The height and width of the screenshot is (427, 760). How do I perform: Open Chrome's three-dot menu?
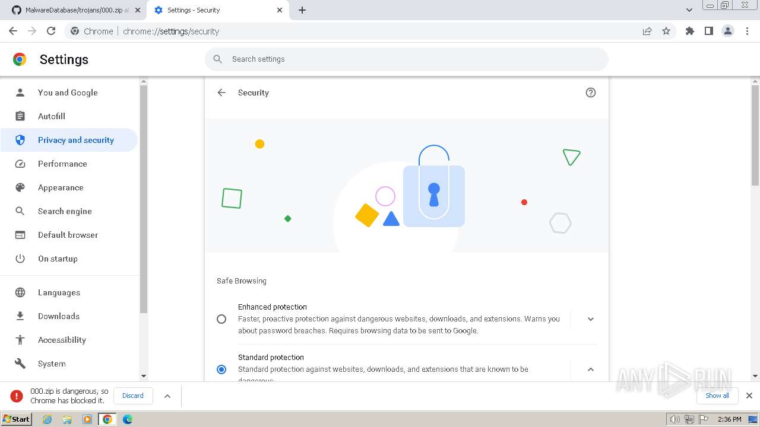pos(747,31)
